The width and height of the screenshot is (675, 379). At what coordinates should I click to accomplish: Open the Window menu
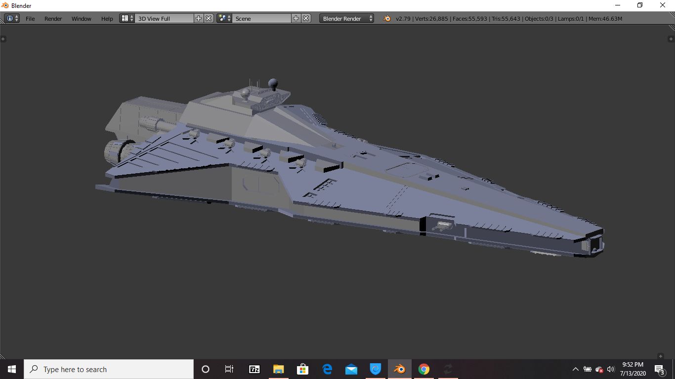click(81, 18)
